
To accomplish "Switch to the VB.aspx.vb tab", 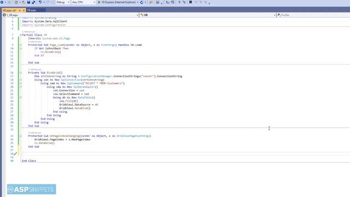I will click(x=10, y=10).
